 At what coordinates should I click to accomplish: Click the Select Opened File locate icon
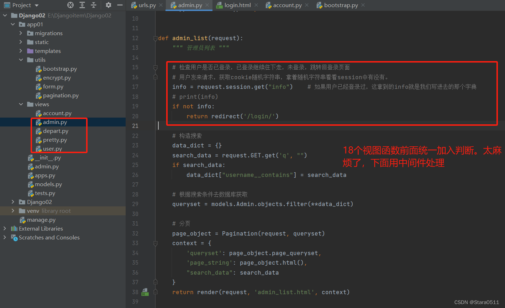[70, 5]
